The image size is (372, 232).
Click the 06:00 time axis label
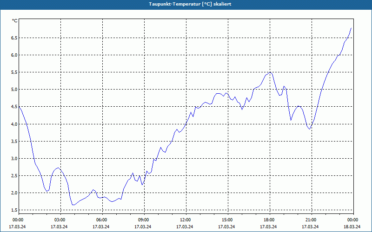pos(102,220)
